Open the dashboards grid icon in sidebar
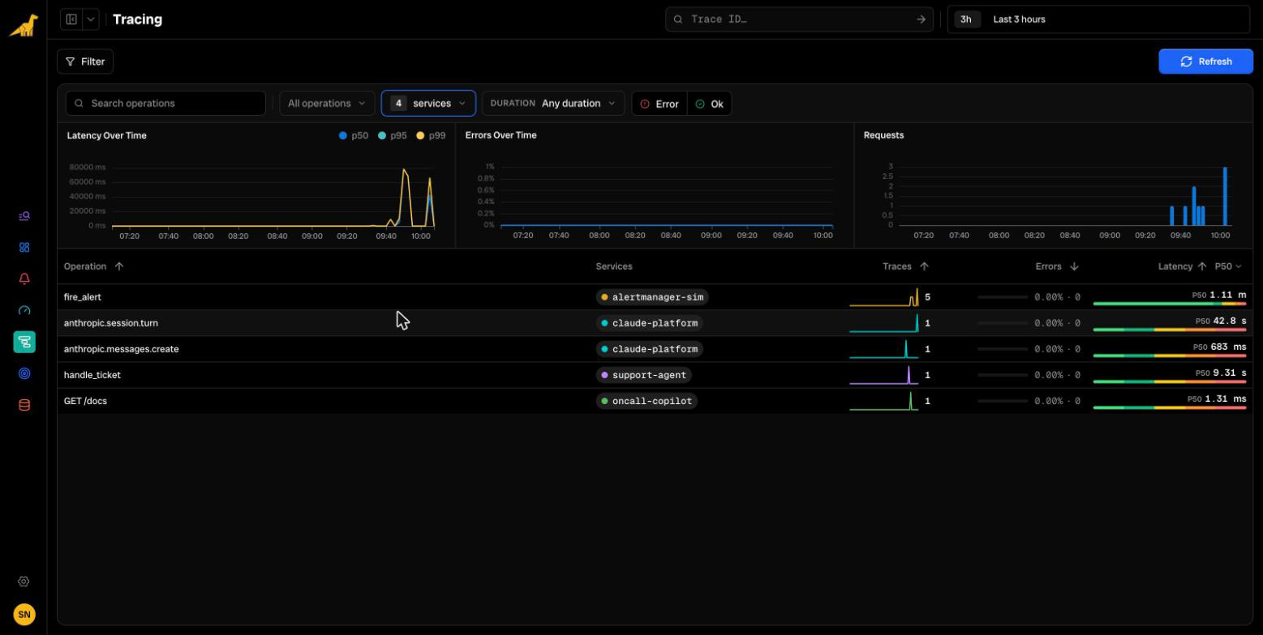 click(x=24, y=248)
